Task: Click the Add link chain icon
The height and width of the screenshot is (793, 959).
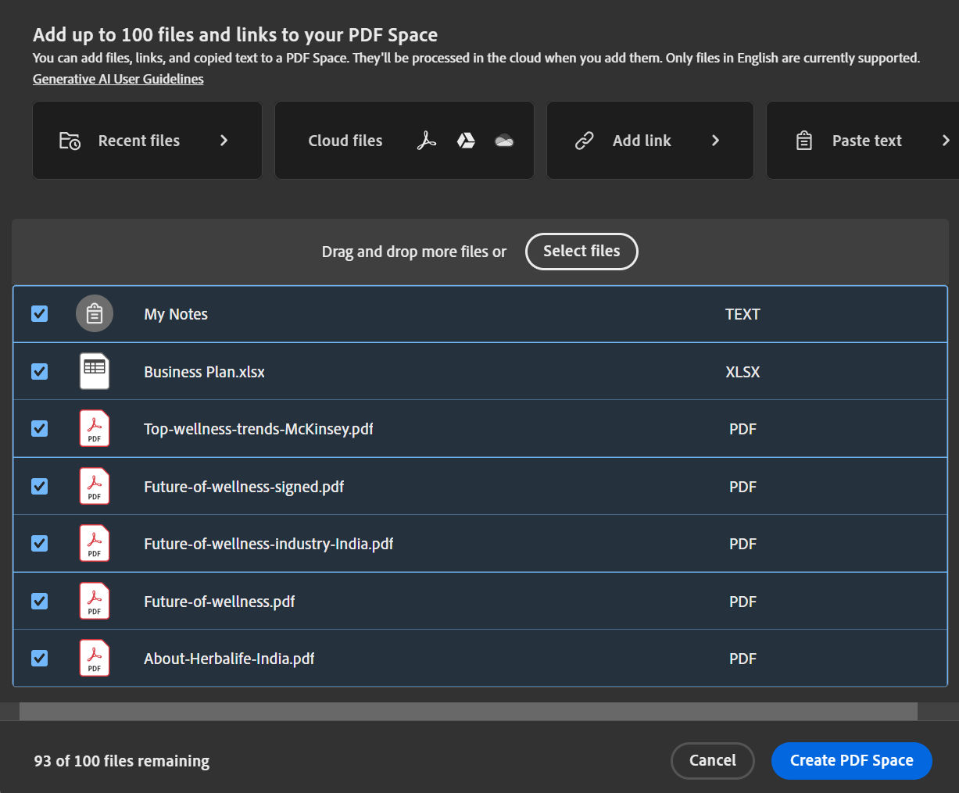Action: 585,141
